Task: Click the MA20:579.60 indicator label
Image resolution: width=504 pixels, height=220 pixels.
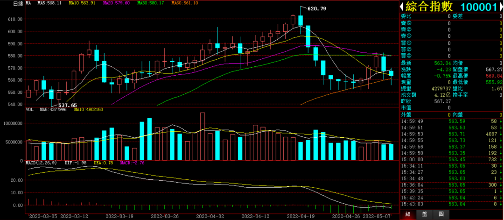Action: [x=116, y=3]
